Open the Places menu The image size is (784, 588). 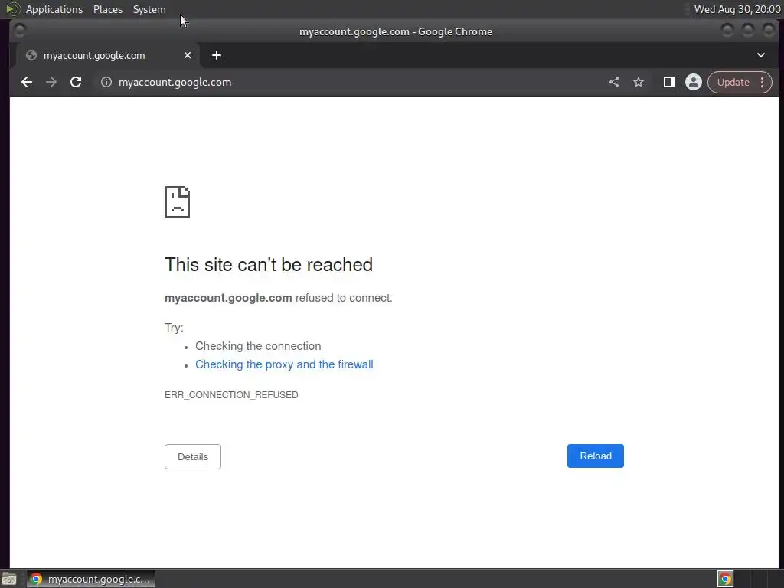[x=107, y=9]
